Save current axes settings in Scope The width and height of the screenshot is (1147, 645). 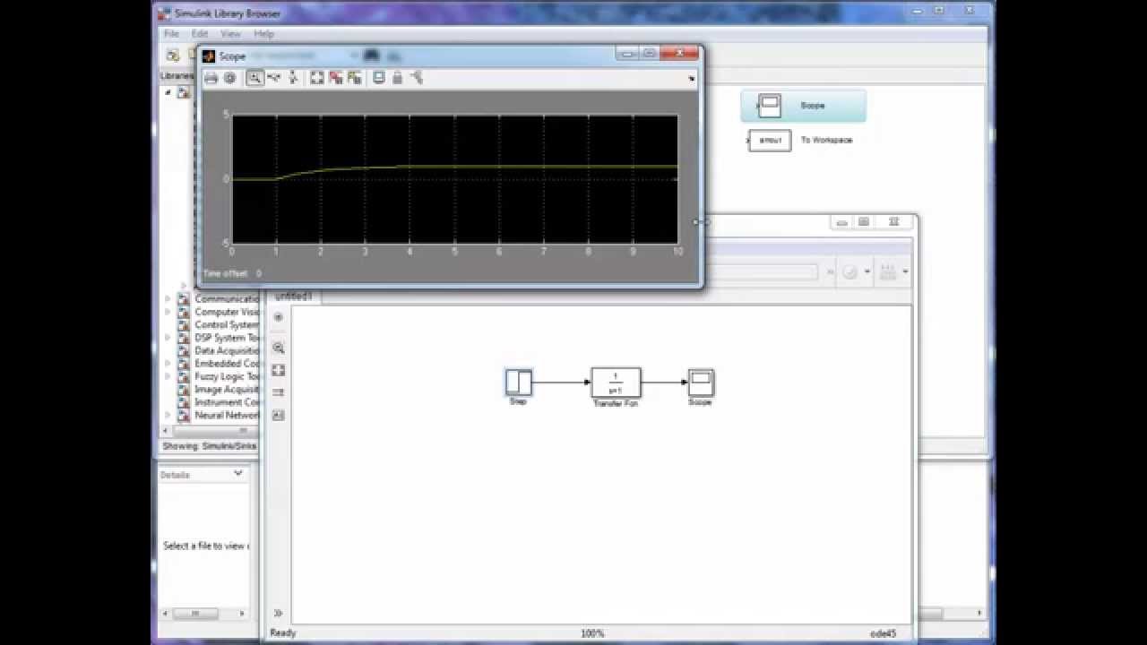(x=336, y=78)
